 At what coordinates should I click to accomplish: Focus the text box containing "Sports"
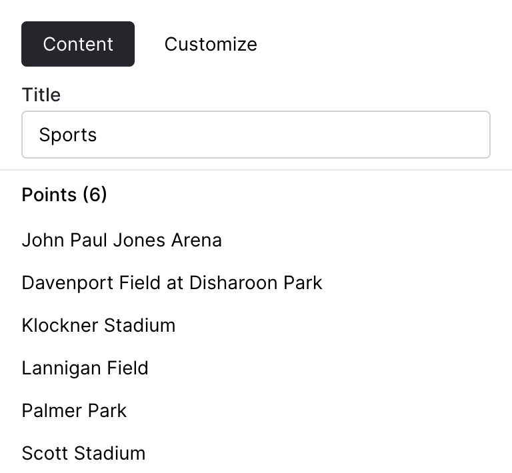(256, 135)
